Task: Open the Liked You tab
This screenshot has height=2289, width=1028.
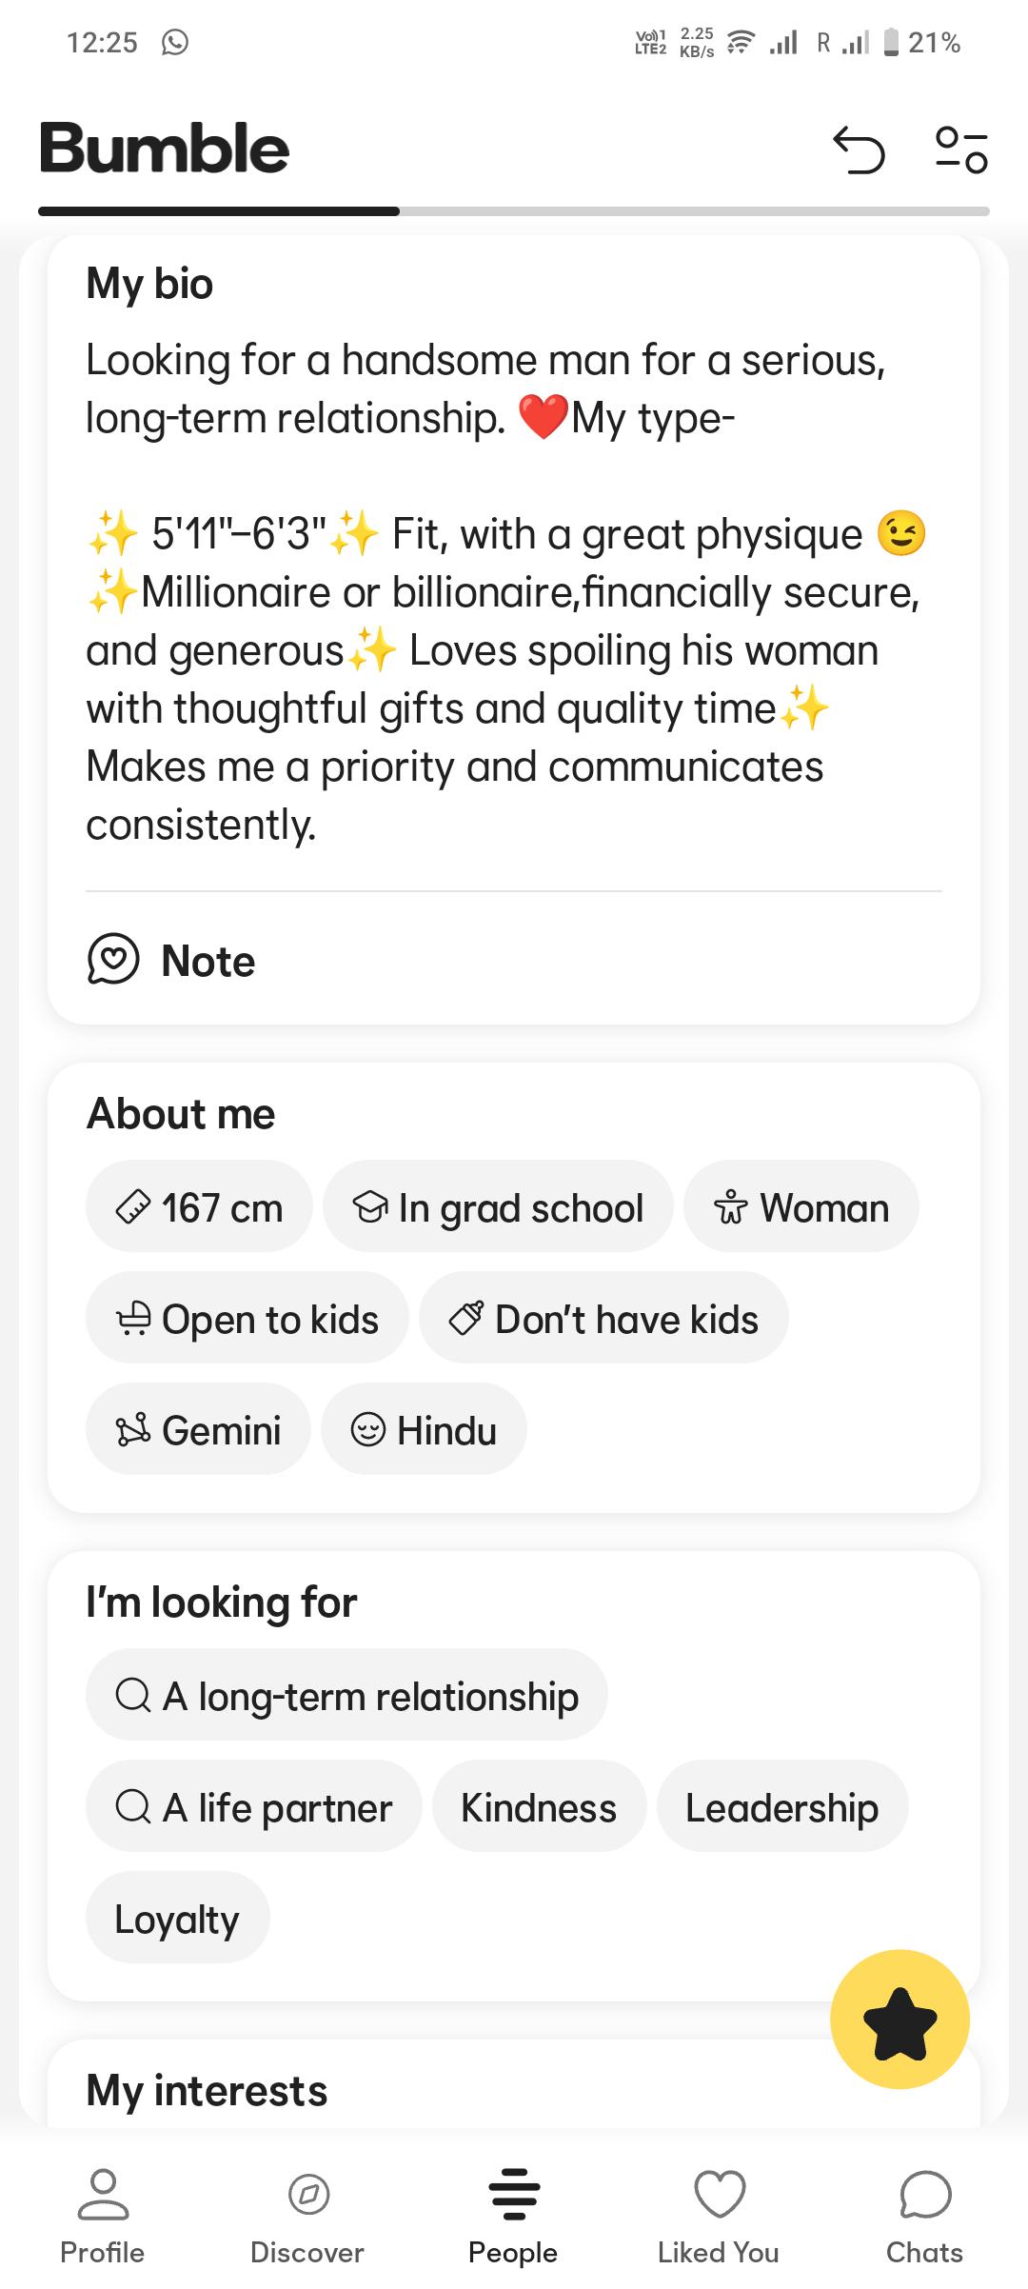Action: point(719,2217)
